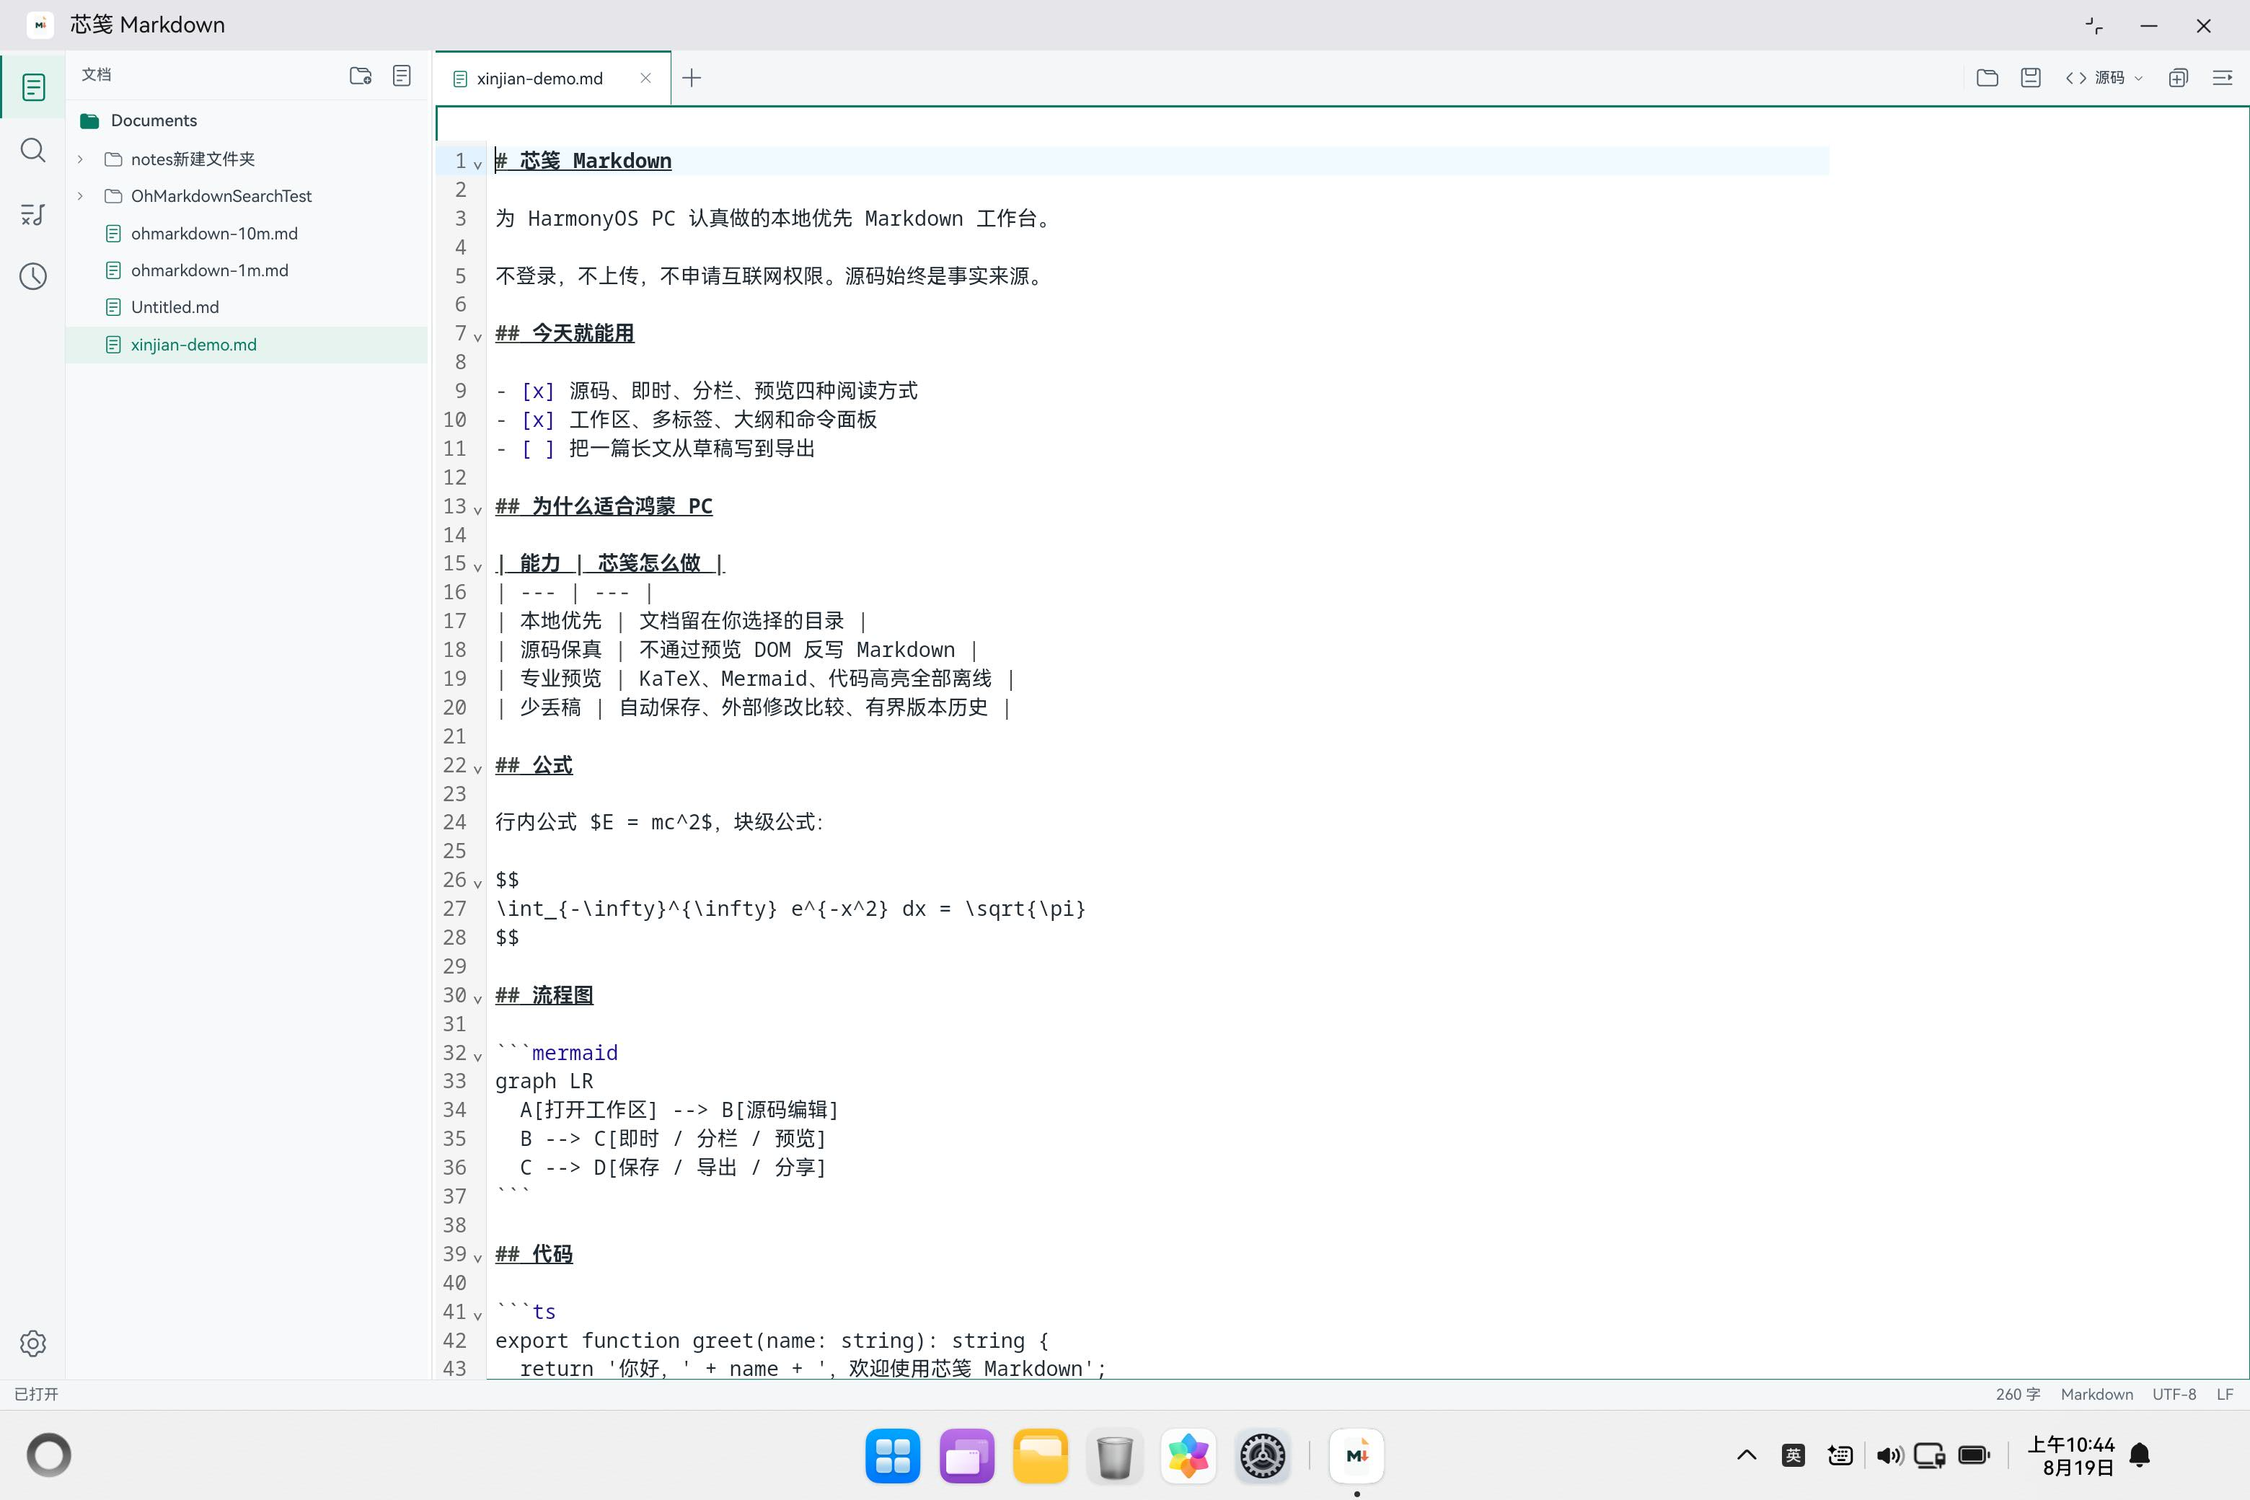Image resolution: width=2250 pixels, height=1500 pixels.
Task: Click the graph LR line
Action: coord(544,1081)
